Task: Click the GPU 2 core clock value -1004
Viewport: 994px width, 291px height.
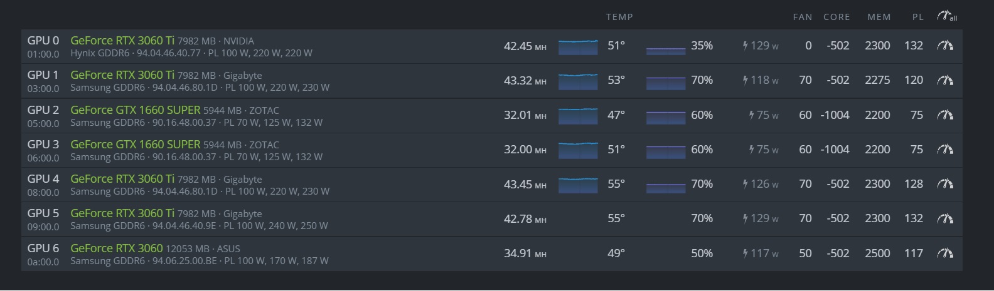Action: tap(835, 115)
